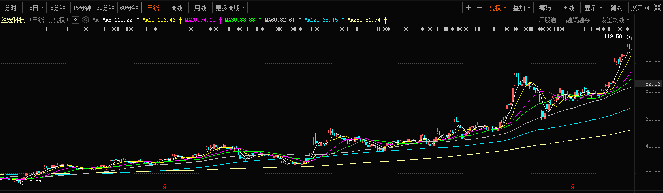Switch to the 60分钟 chart tab

[129, 8]
